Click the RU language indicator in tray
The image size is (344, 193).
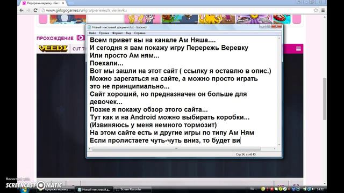[252, 189]
